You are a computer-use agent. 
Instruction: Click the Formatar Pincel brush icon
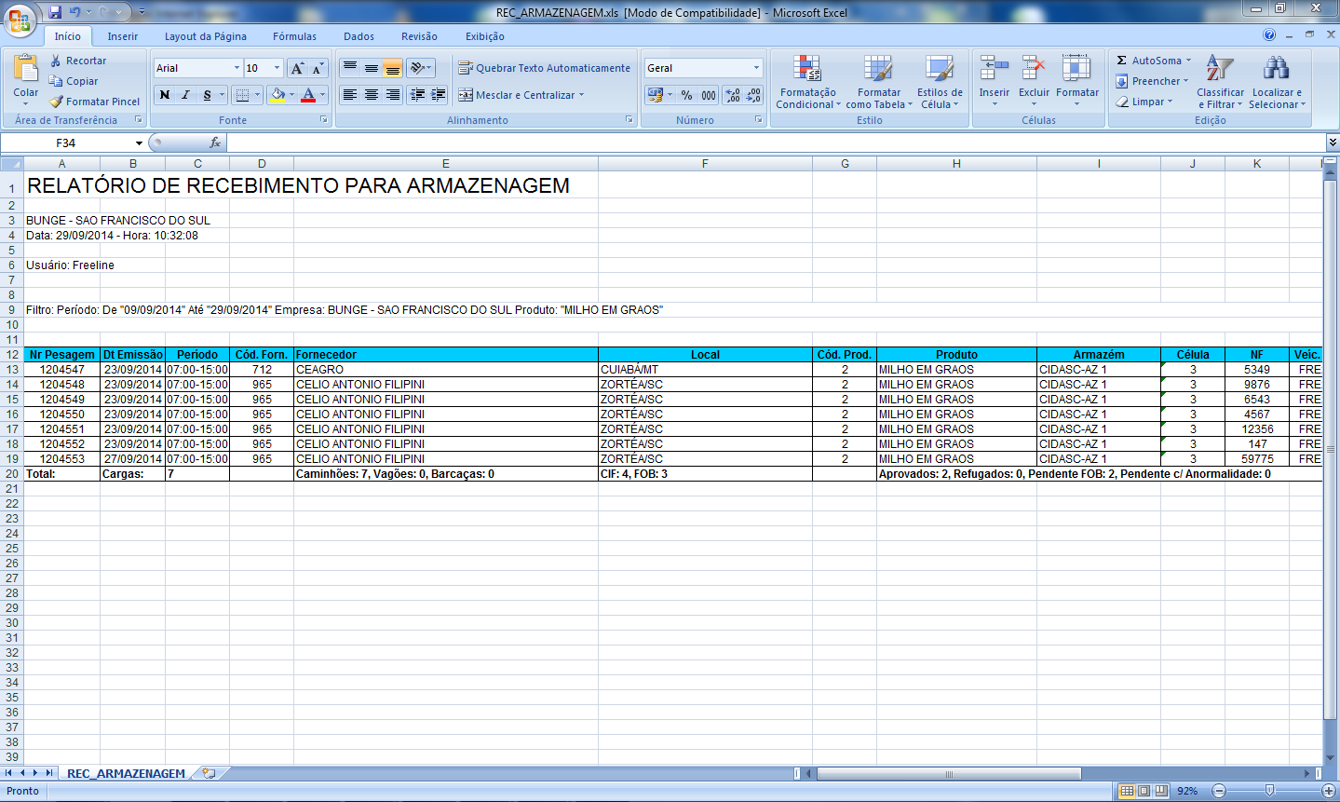click(x=57, y=102)
